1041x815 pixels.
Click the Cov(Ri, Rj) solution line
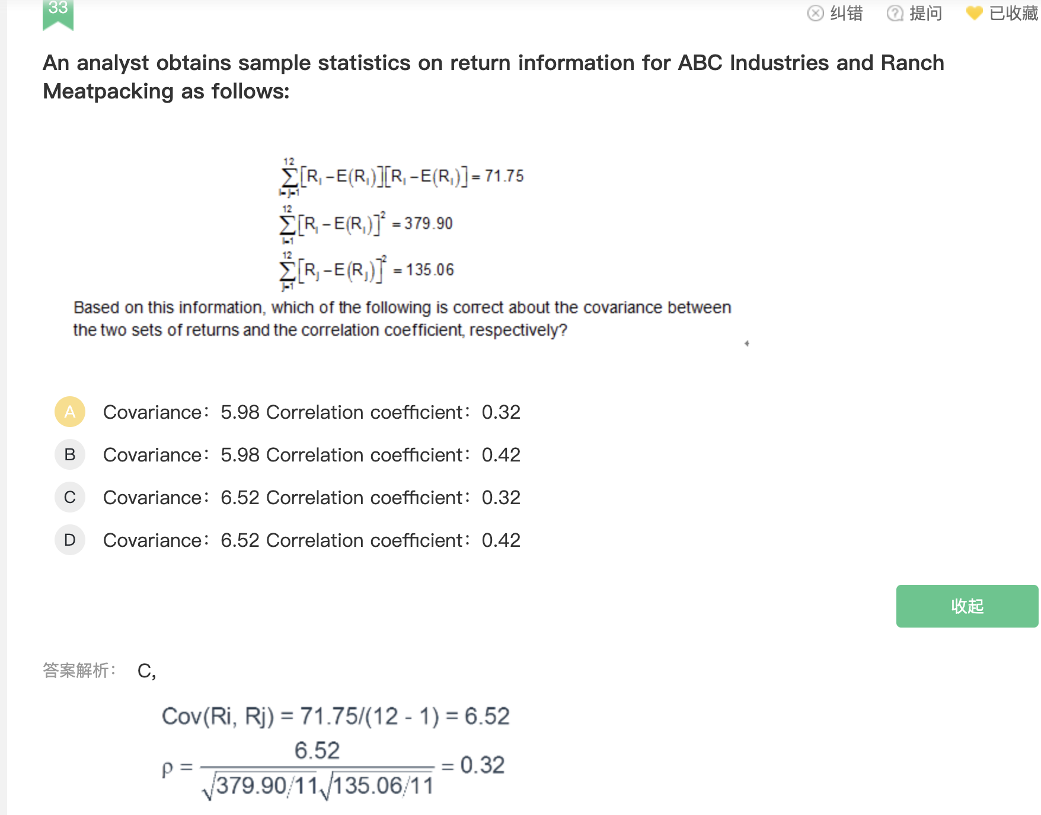(336, 716)
